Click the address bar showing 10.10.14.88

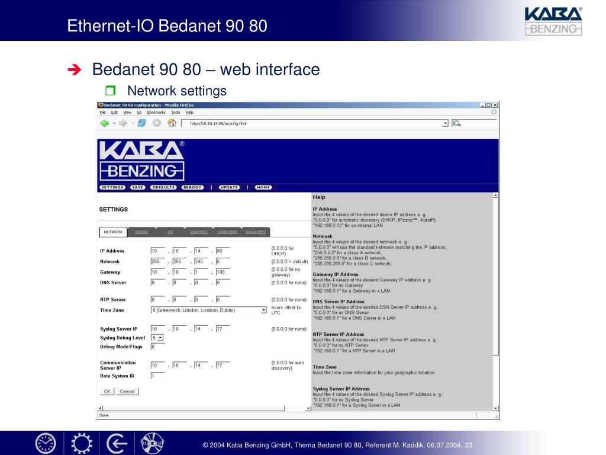pos(315,123)
